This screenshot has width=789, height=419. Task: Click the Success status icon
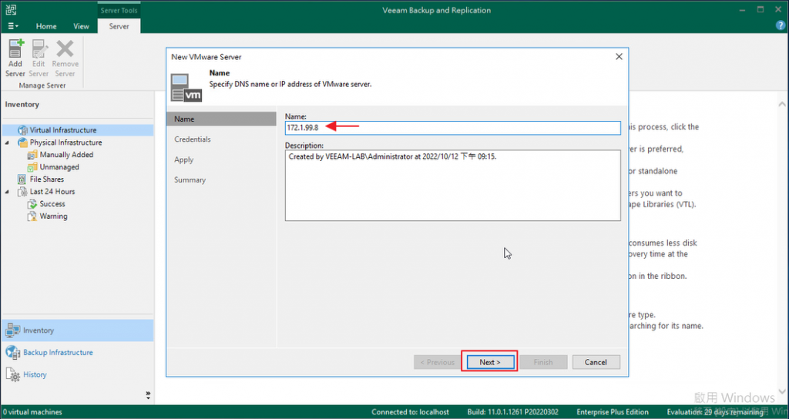32,203
